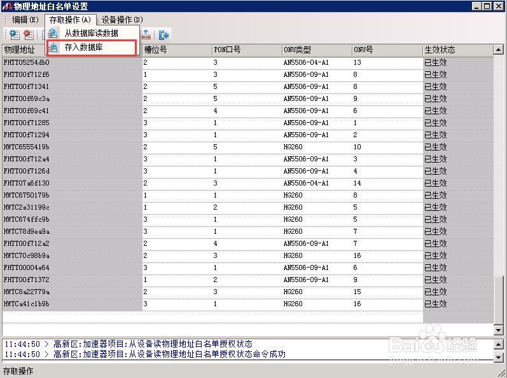Click log line ending 授权状态命令成功
507x378 pixels.
pos(145,354)
